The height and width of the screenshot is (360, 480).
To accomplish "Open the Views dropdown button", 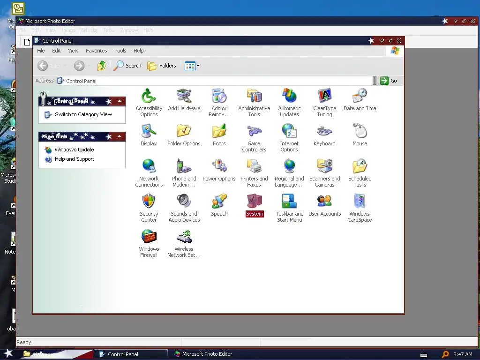I will click(x=192, y=66).
